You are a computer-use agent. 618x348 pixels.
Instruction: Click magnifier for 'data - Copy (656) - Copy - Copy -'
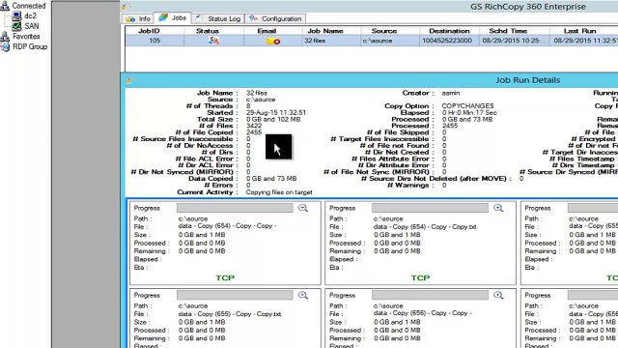498,295
